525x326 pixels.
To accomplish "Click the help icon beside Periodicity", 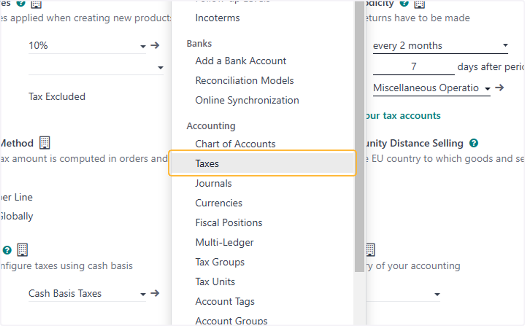I will coord(404,3).
